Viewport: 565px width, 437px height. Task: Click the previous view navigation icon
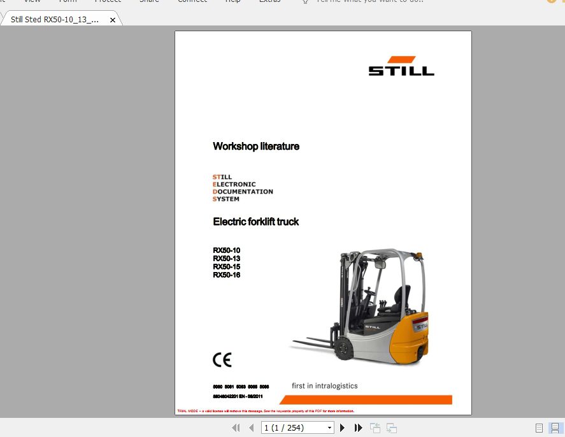point(375,427)
